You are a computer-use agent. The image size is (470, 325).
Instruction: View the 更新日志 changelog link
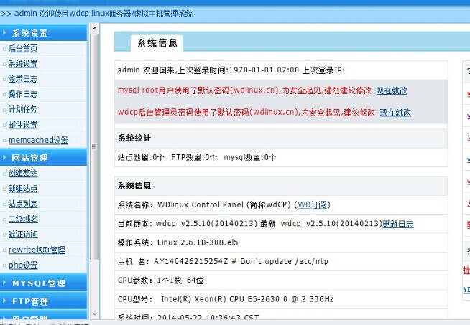pos(397,224)
